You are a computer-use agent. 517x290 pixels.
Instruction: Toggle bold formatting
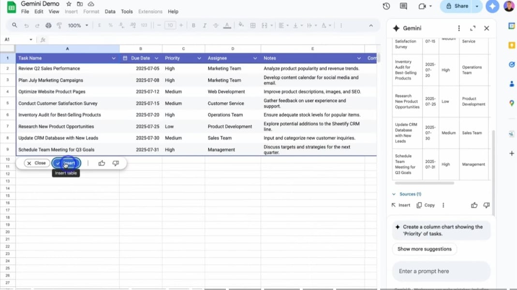tap(193, 25)
